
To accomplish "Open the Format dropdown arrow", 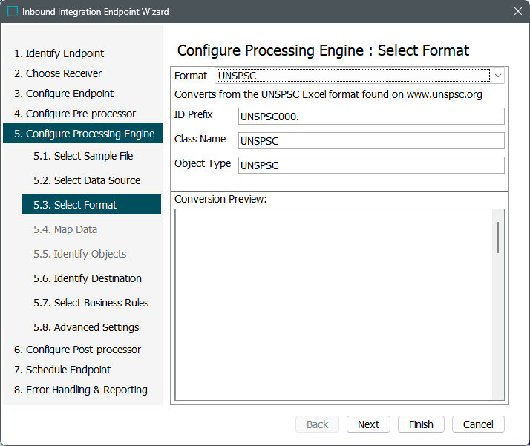I will [x=498, y=76].
